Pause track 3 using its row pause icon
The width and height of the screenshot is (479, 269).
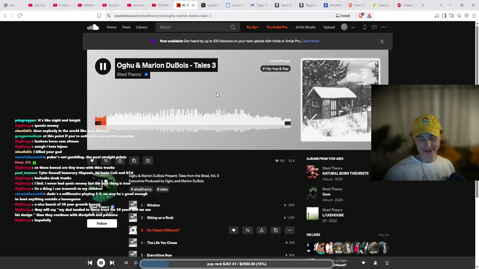133,230
